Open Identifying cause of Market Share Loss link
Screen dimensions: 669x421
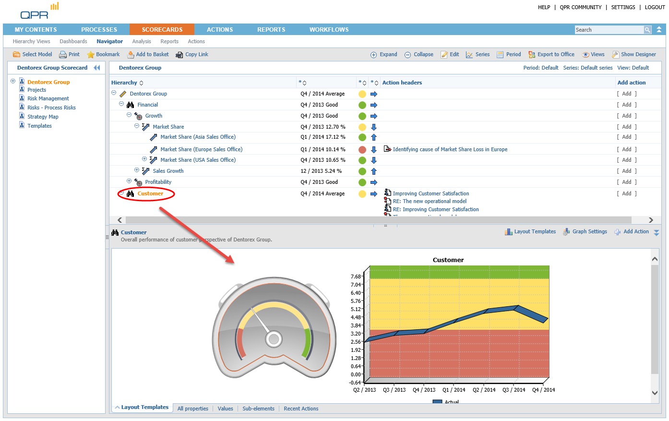click(450, 150)
